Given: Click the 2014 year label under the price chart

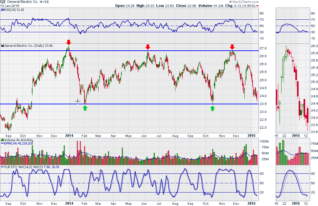Looking at the screenshot, I should 69,136.
